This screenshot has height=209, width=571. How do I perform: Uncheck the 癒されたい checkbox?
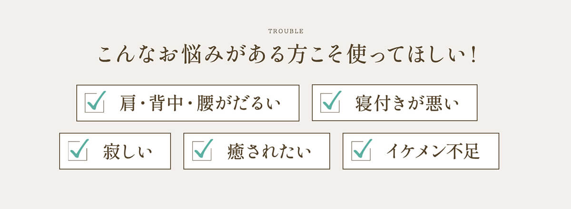202,151
